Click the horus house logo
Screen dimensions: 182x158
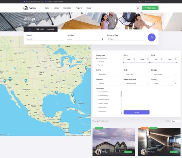(x=30, y=8)
